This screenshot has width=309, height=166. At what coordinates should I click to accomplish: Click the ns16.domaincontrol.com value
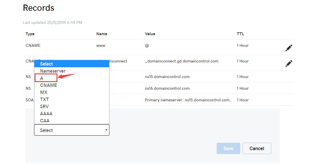(x=167, y=88)
